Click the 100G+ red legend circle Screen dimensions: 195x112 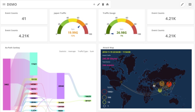[x=104, y=92]
